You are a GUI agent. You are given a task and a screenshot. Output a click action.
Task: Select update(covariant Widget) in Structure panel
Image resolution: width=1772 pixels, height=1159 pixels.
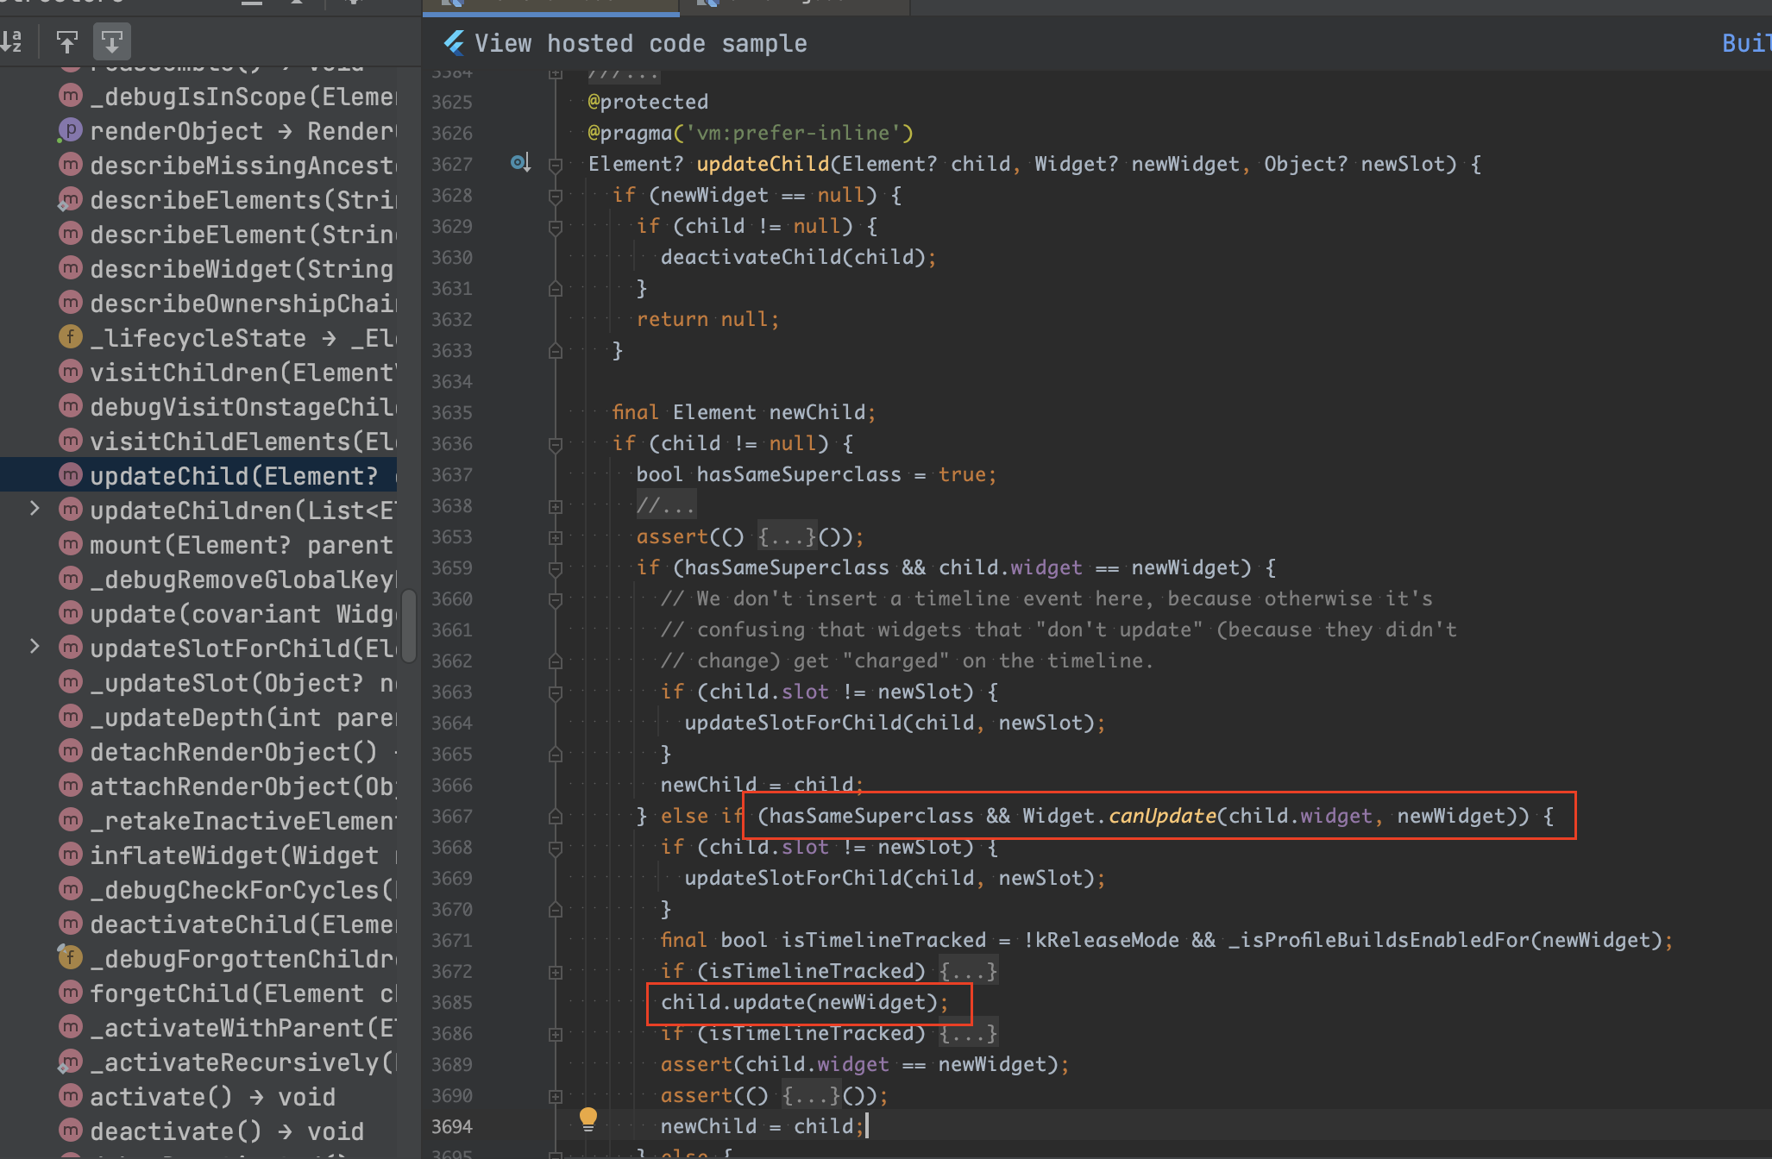coord(243,613)
